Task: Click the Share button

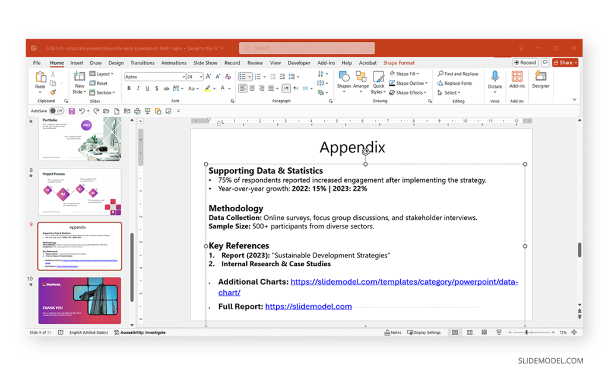Action: point(565,63)
